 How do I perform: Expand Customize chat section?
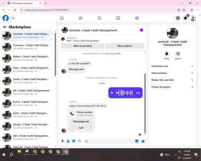172,66
